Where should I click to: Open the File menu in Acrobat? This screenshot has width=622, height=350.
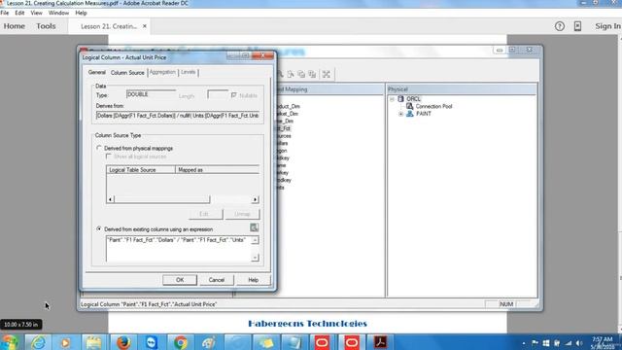click(x=4, y=13)
